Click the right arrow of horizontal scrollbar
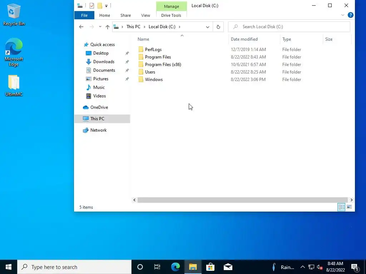 pyautogui.click(x=351, y=200)
